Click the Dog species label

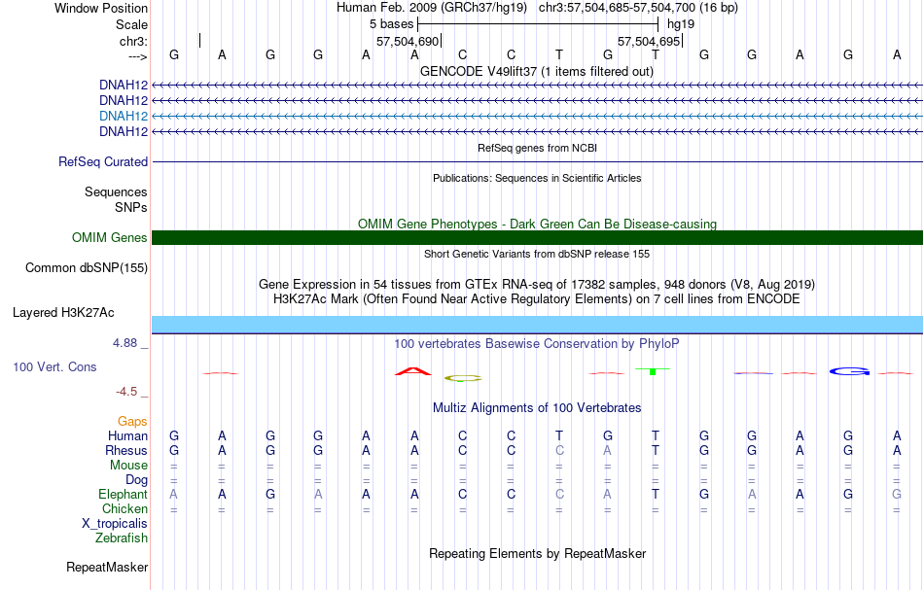click(136, 480)
